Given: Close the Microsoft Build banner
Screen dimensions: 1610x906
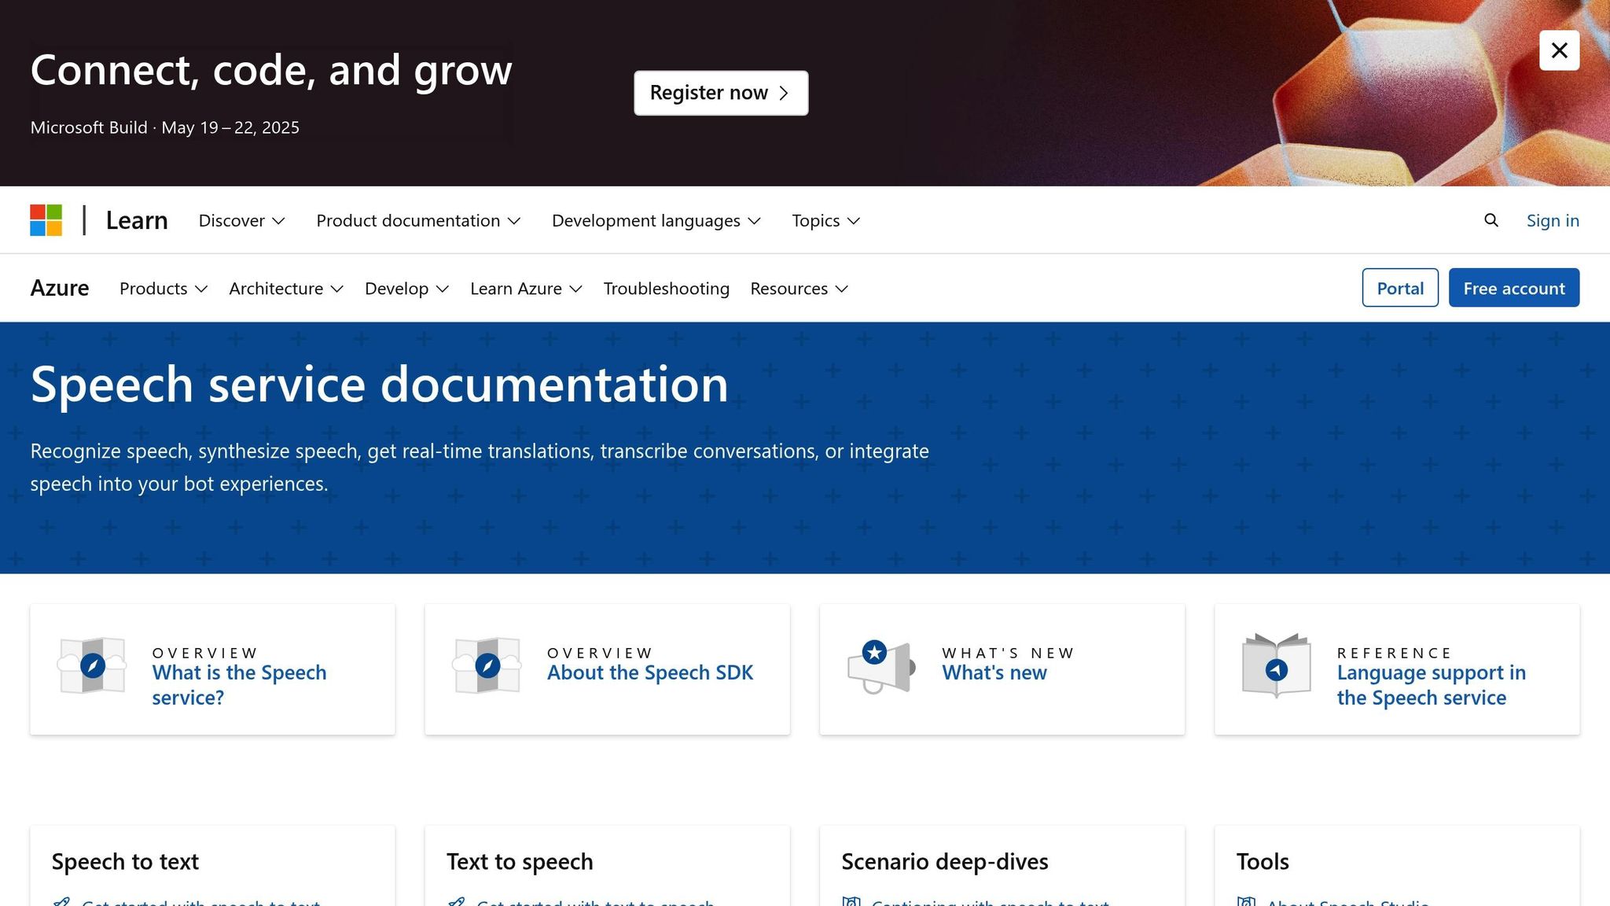Looking at the screenshot, I should [1559, 50].
